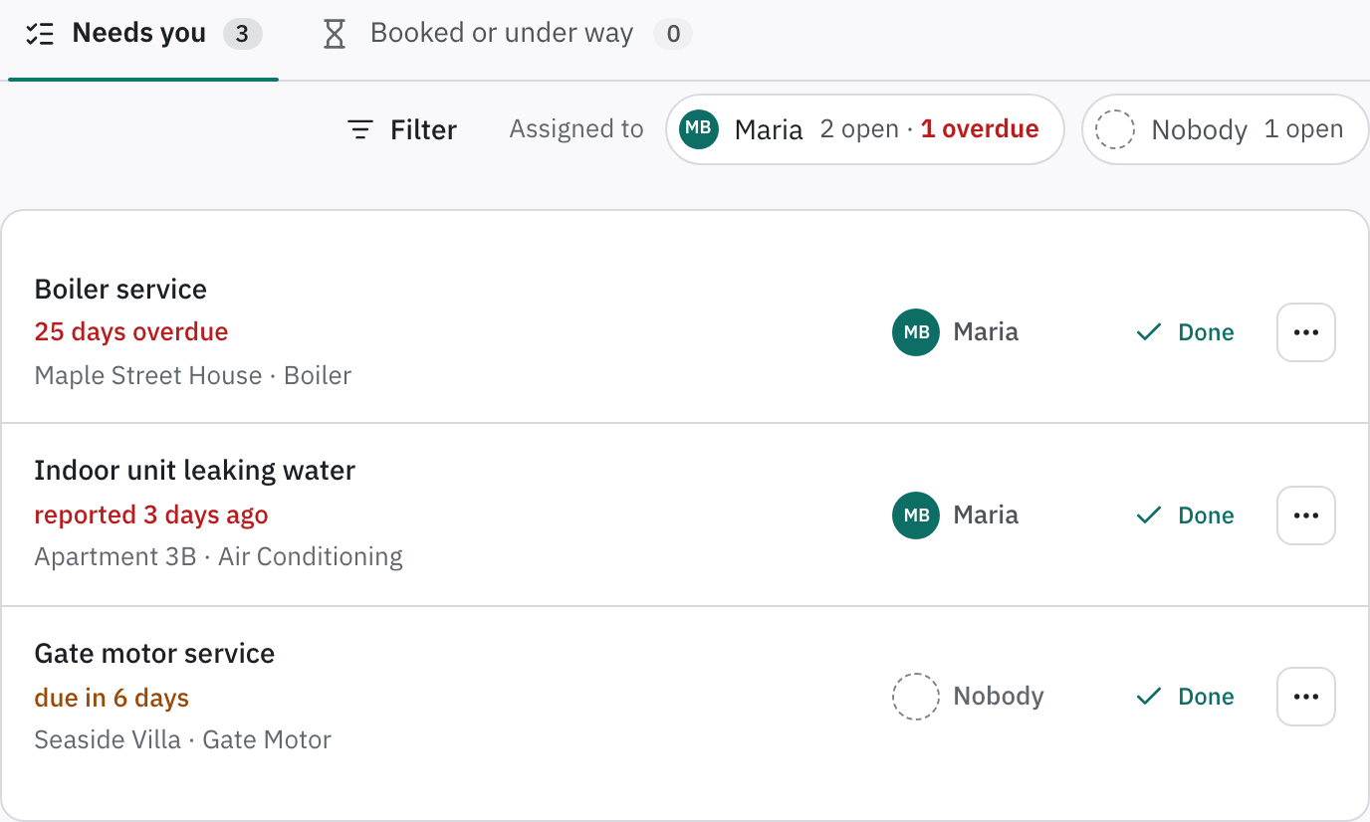Filter tasks assigned to Nobody
This screenshot has width=1370, height=822.
pyautogui.click(x=1225, y=129)
